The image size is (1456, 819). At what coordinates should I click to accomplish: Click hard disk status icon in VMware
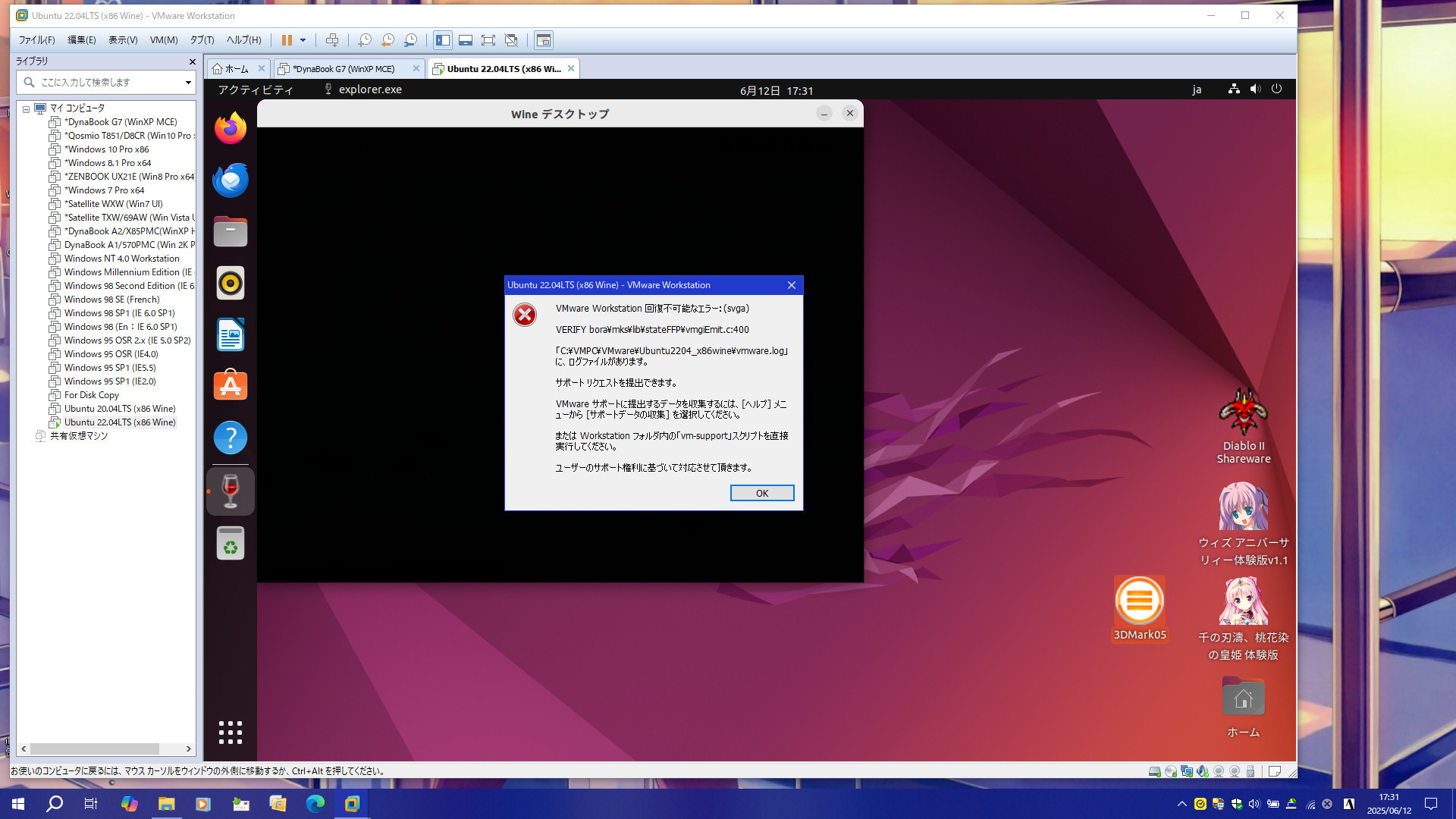[1155, 771]
